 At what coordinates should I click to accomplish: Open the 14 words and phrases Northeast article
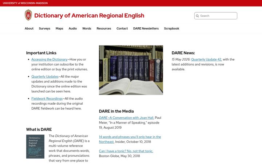(130, 139)
